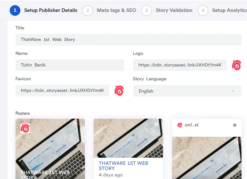Image resolution: width=247 pixels, height=179 pixels.
Task: Click the Name field containing Tuhin Banik
Action: point(70,65)
